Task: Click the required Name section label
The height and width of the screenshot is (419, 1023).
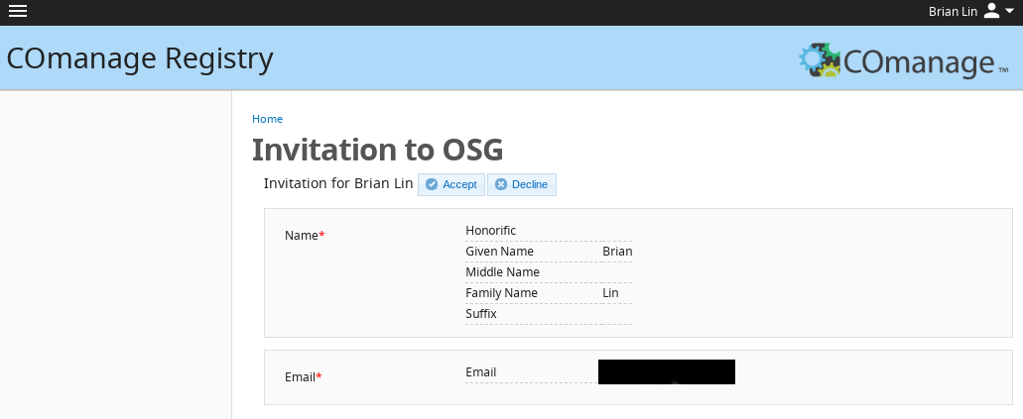Action: [x=305, y=236]
